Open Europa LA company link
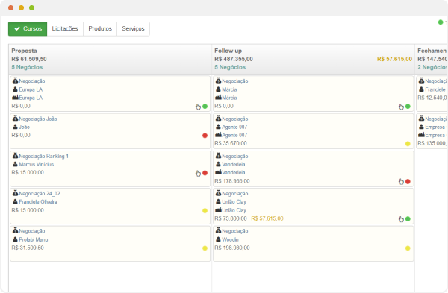 click(x=31, y=98)
